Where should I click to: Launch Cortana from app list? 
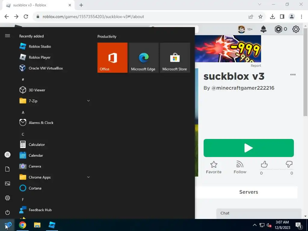tap(31, 188)
